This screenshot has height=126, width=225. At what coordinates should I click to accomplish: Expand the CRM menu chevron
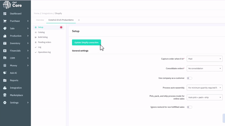28,58
